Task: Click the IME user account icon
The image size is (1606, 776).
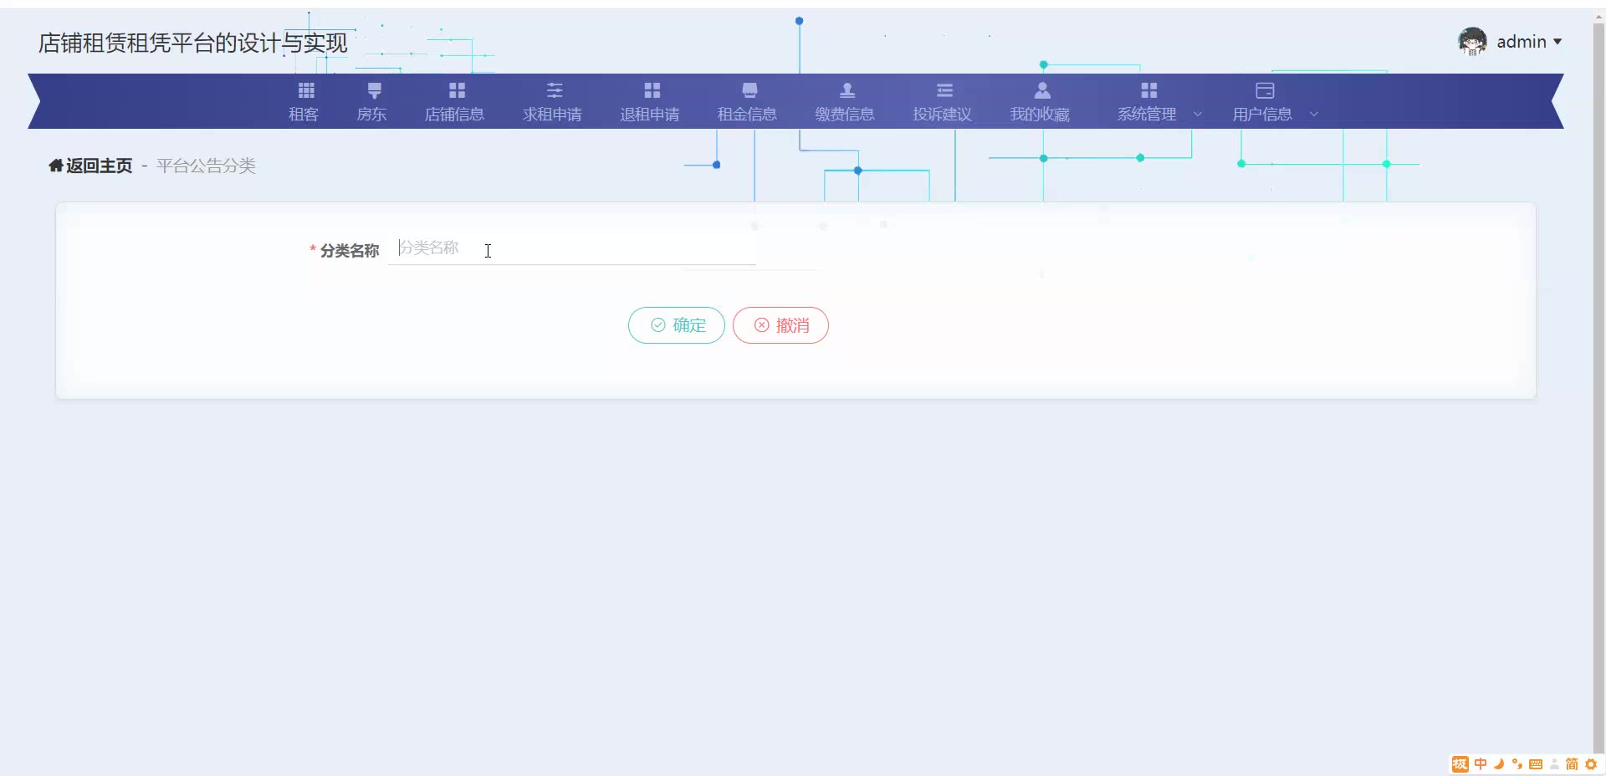Action: 1554,764
